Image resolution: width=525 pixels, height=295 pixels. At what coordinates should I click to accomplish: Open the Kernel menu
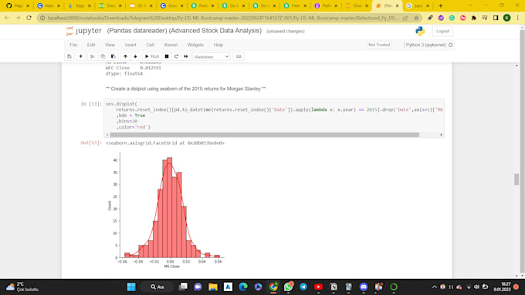pos(171,45)
